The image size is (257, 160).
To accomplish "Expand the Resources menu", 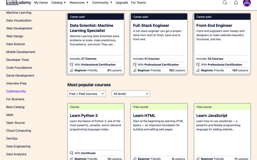I will coord(79,3).
